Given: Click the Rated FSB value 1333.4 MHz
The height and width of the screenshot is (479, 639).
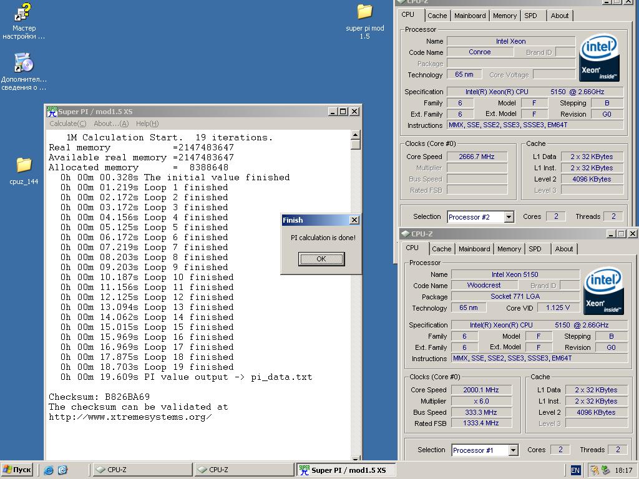Looking at the screenshot, I should [x=481, y=423].
